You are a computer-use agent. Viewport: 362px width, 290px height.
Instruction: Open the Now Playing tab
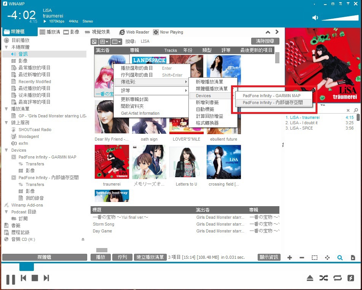coord(168,32)
